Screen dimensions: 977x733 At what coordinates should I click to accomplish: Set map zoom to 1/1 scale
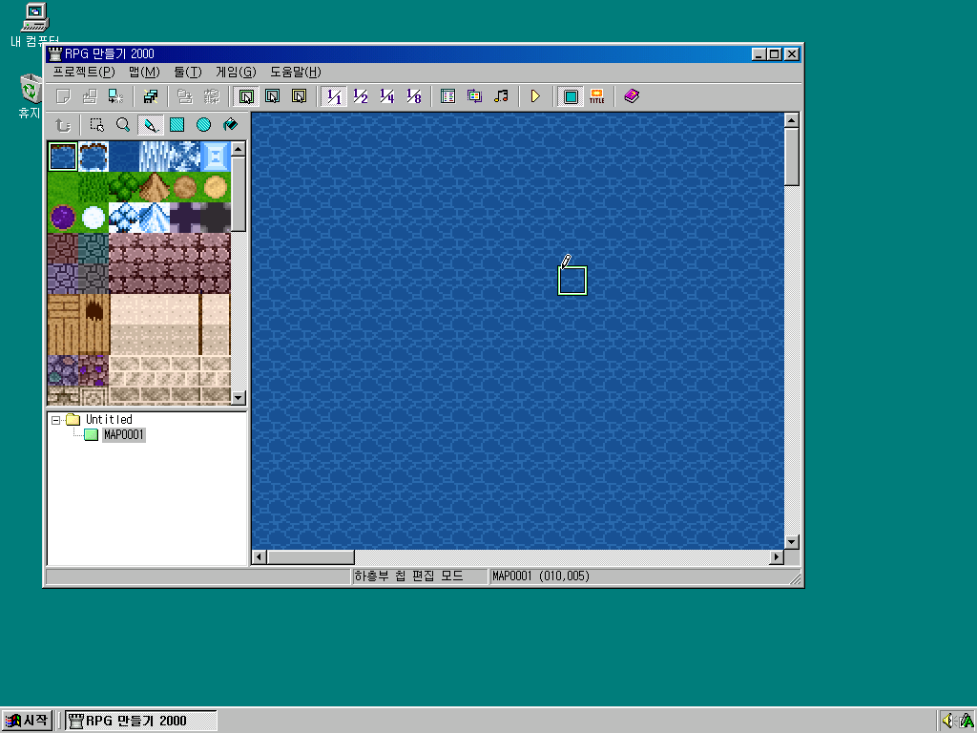334,96
